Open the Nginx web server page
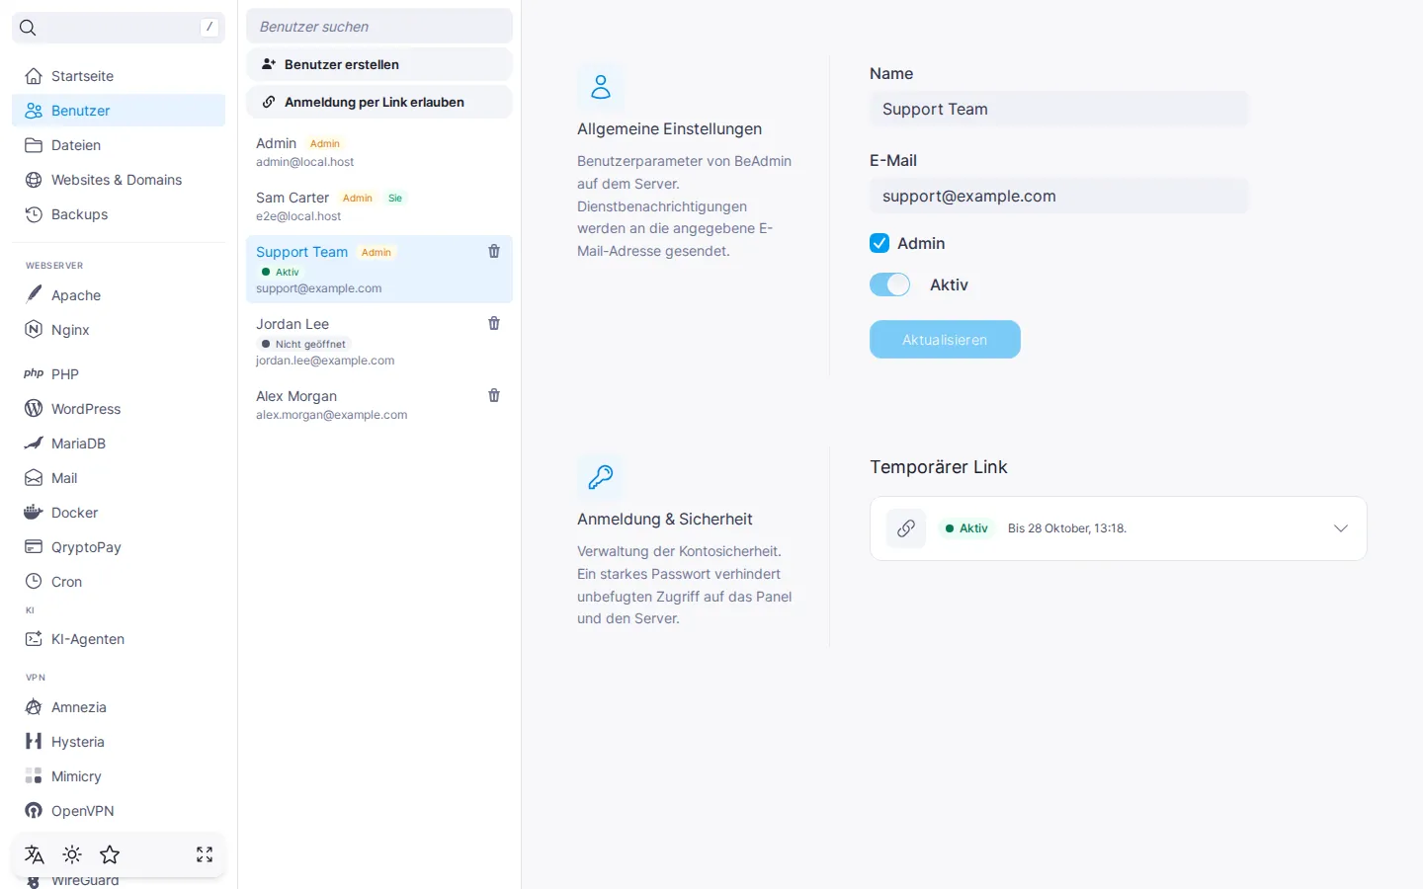This screenshot has height=889, width=1423. (119, 330)
